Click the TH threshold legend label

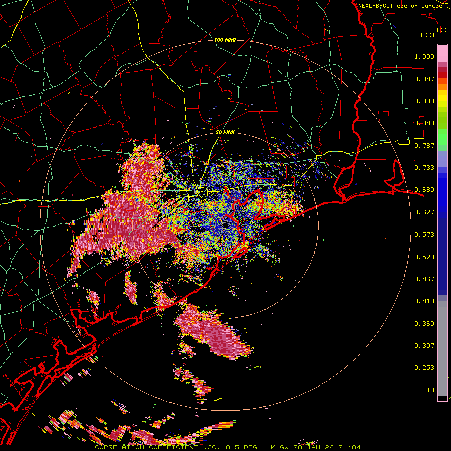pos(430,390)
